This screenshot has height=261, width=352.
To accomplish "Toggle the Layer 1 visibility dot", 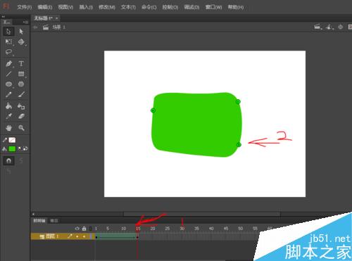I will 77,236.
